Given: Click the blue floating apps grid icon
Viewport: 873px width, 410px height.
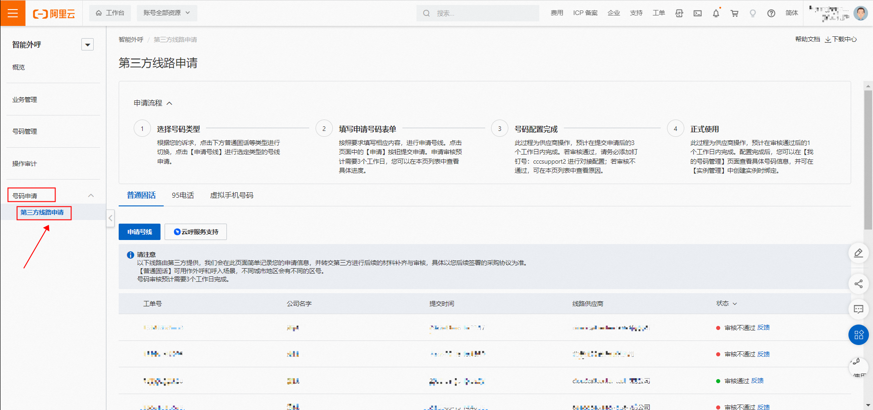Looking at the screenshot, I should click(x=858, y=335).
